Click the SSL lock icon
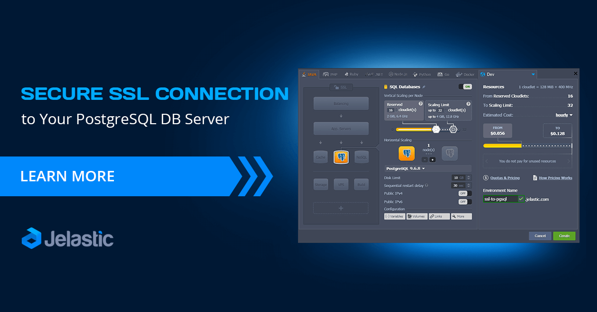This screenshot has width=597, height=312. [335, 87]
